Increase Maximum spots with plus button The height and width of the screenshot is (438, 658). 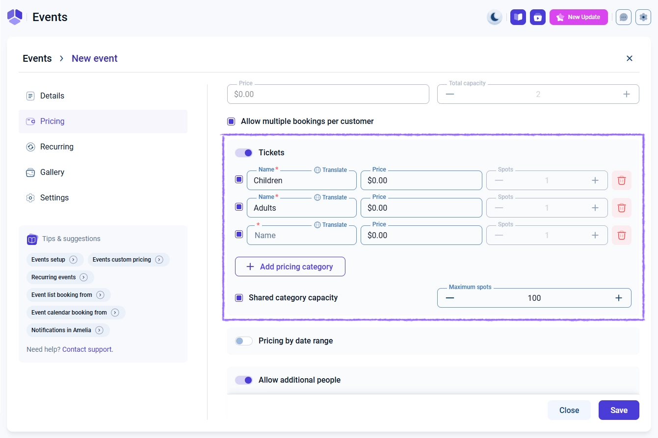point(618,298)
